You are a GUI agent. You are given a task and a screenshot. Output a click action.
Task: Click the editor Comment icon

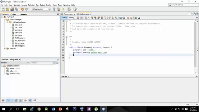[136, 18]
